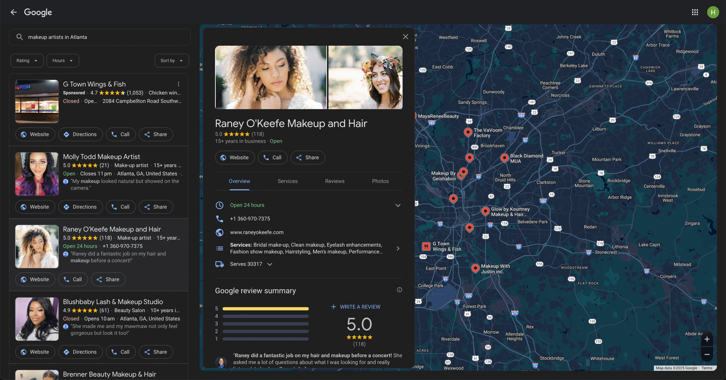Switch to the Overview tab
Image resolution: width=726 pixels, height=380 pixels.
[239, 181]
